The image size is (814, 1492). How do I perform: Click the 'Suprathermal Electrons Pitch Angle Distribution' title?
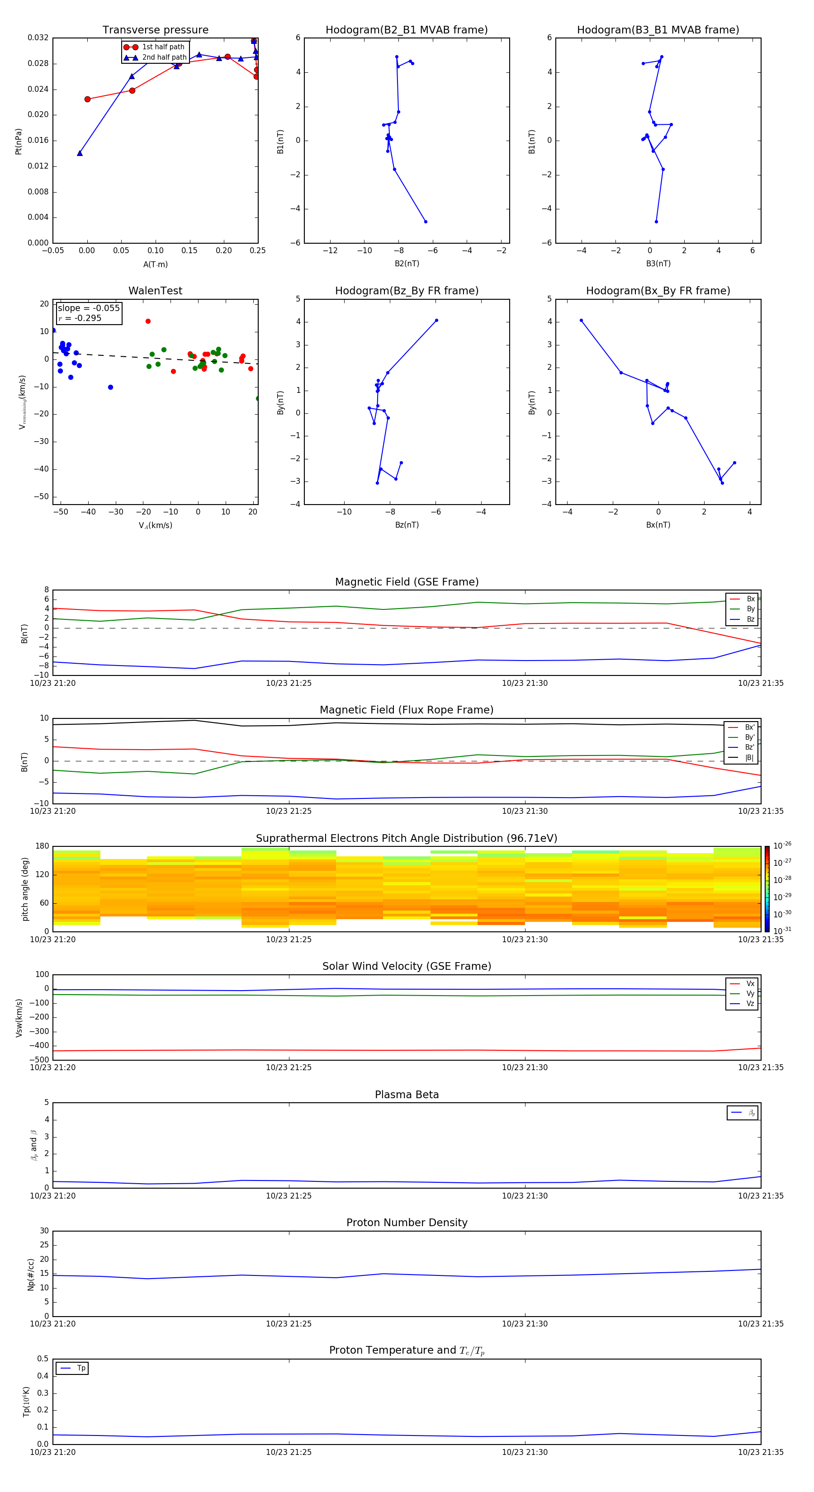point(407,839)
